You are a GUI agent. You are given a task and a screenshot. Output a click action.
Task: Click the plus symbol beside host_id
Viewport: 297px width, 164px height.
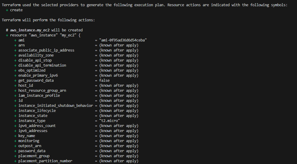point(15,86)
